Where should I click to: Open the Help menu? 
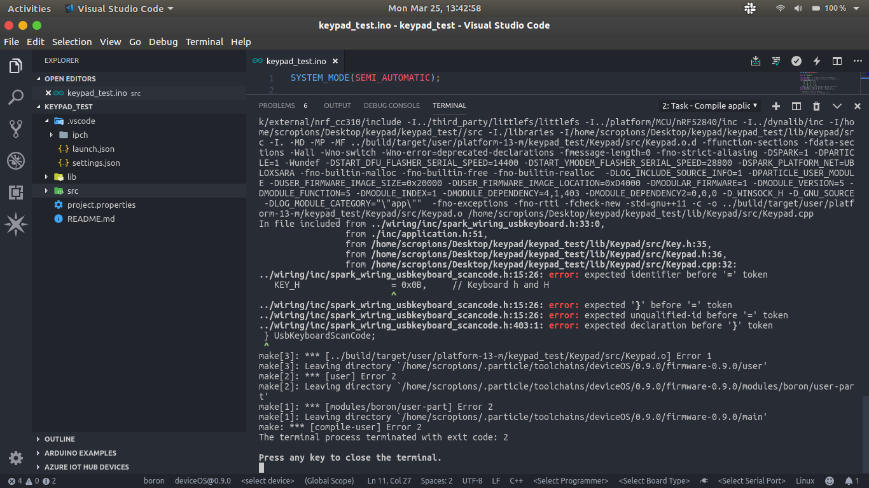[241, 42]
